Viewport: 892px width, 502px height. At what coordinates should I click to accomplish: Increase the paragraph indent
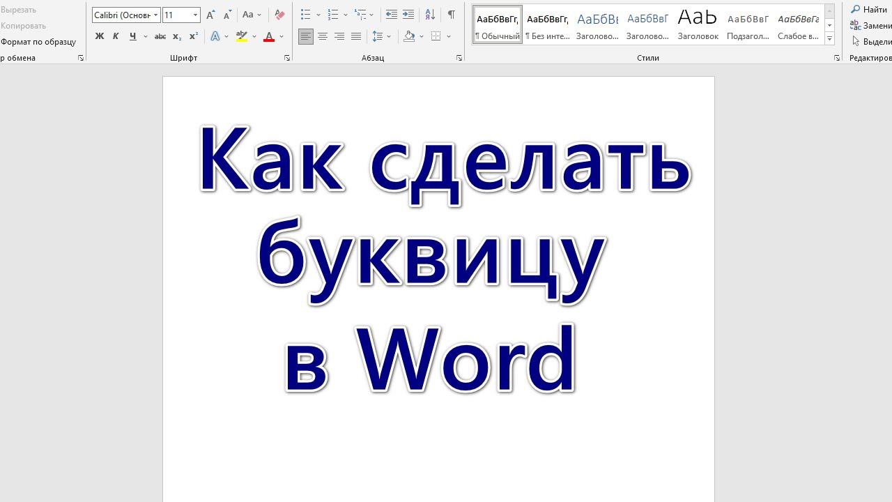408,15
